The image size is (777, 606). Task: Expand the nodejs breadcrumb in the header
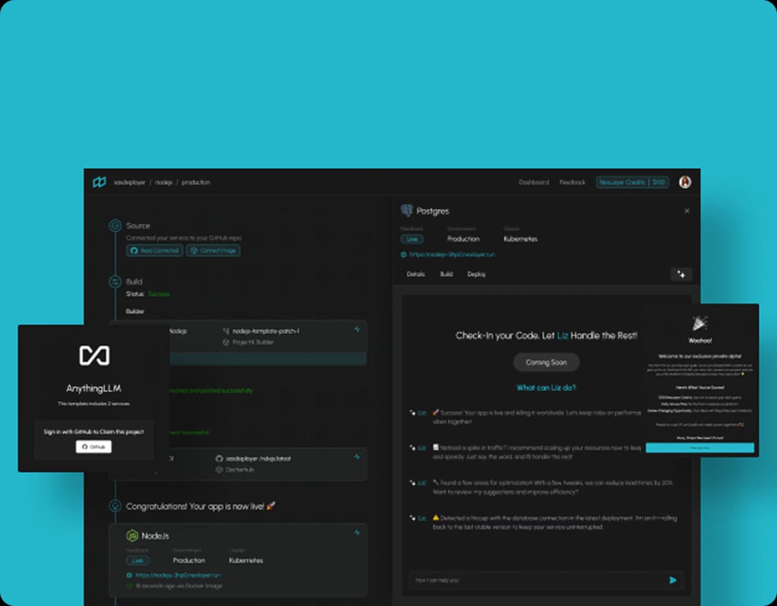point(163,182)
